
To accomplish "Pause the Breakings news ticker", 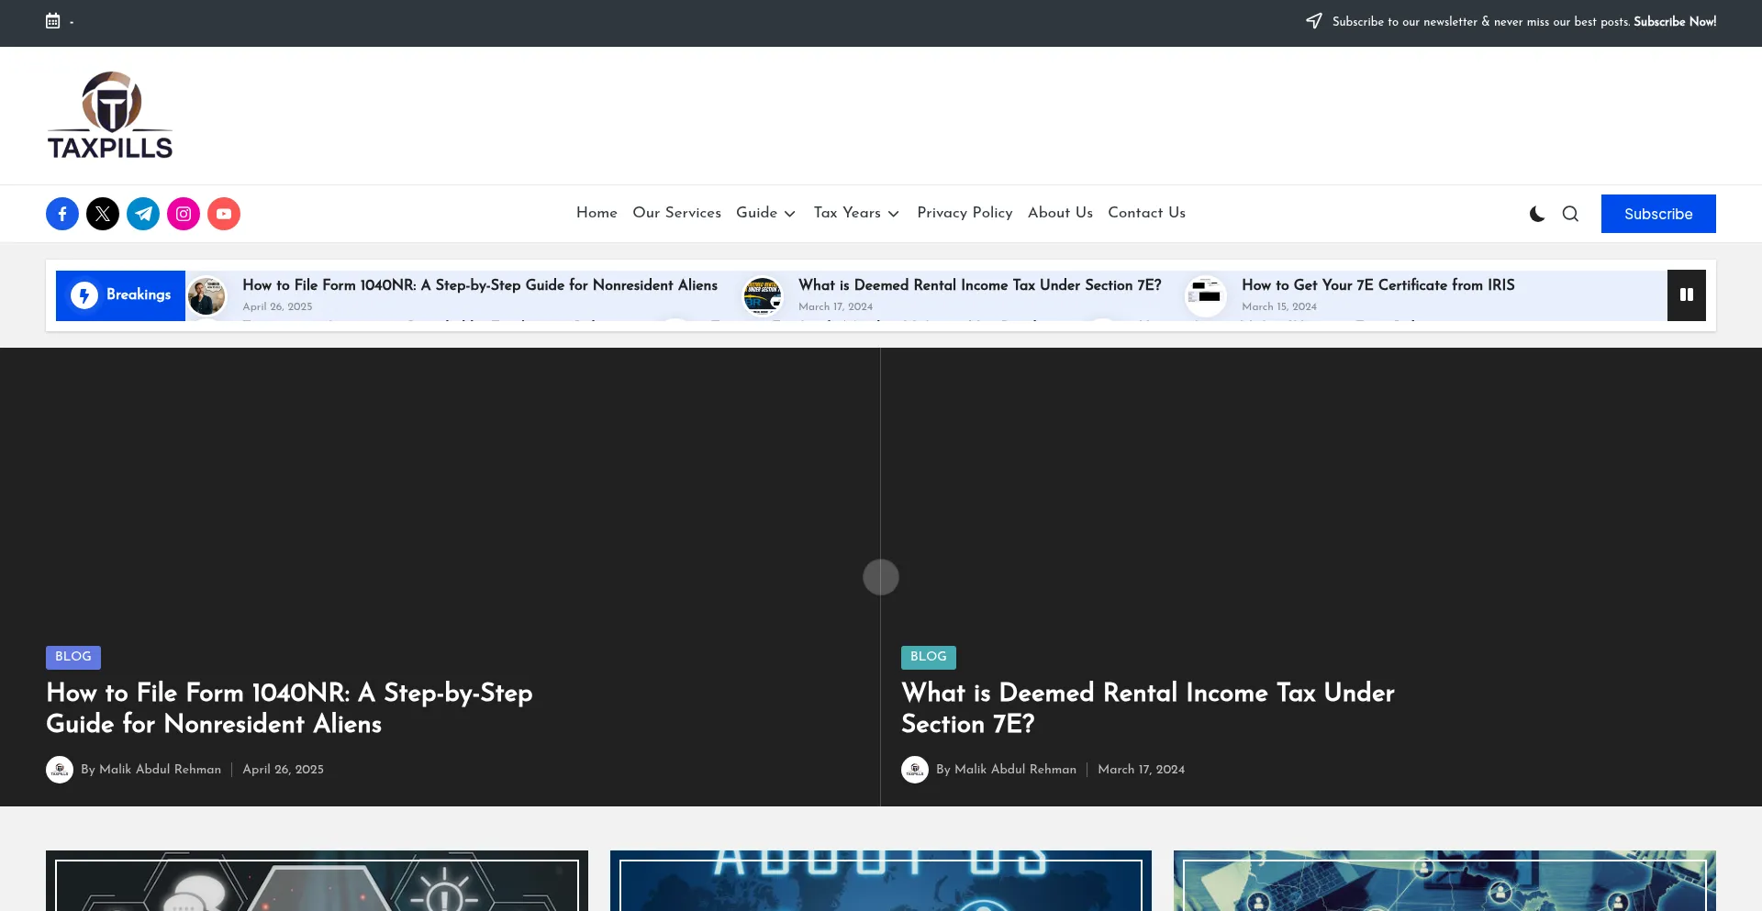I will pos(1686,294).
